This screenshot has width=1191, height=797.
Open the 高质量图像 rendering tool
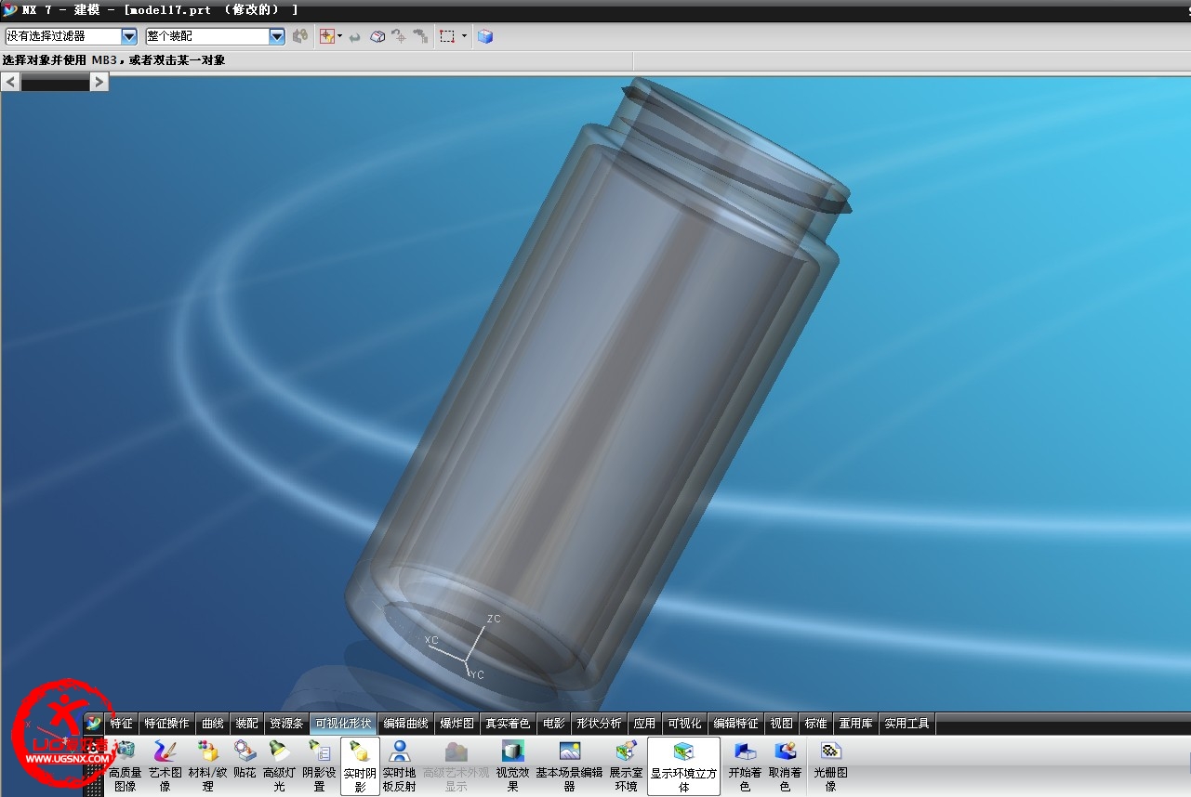(126, 766)
